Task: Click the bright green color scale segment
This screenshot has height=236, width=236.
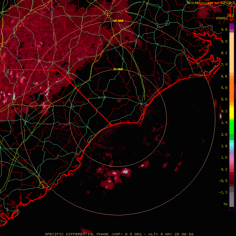Action: [x=232, y=127]
